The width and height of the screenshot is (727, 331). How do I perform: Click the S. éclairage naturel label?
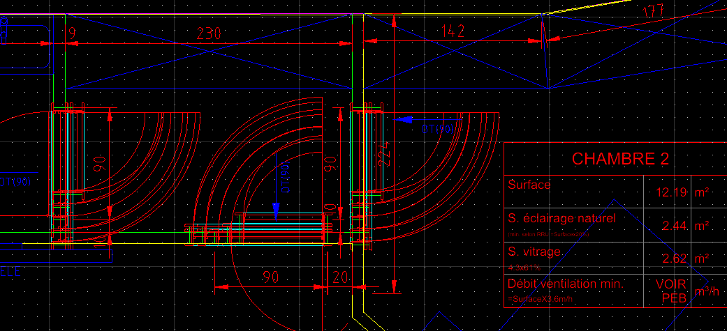click(x=562, y=219)
